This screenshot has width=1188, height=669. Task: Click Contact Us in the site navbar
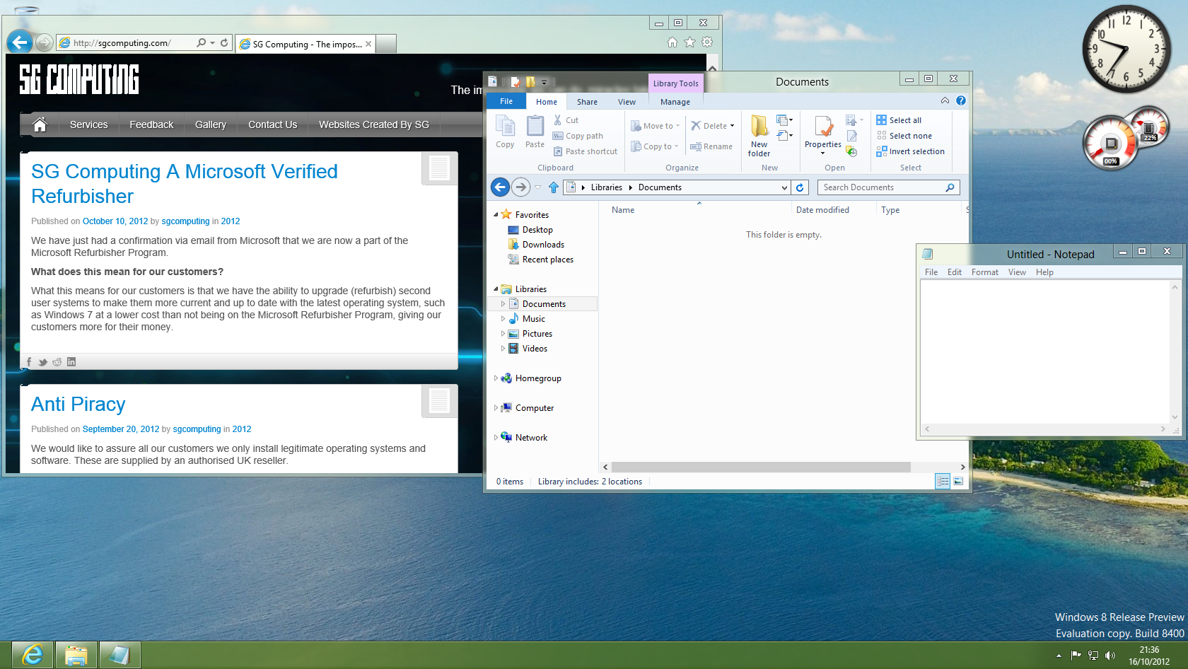(272, 124)
